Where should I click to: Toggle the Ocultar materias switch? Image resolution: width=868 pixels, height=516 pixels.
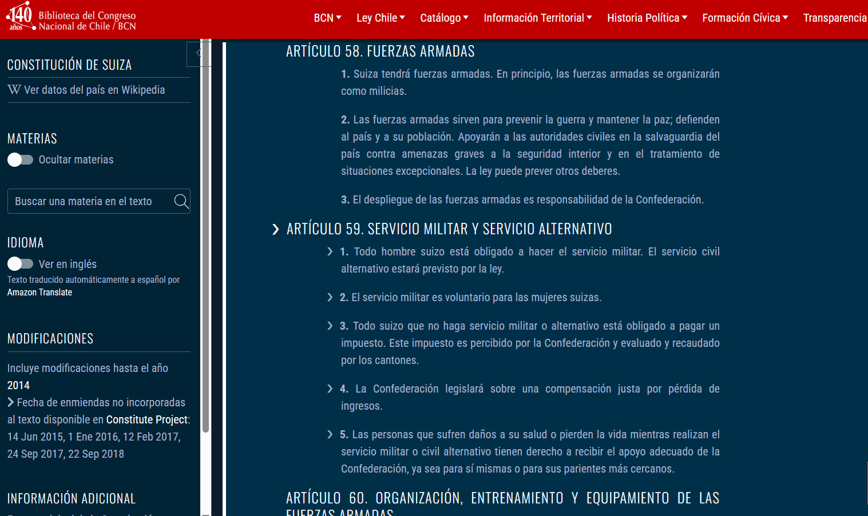point(20,160)
